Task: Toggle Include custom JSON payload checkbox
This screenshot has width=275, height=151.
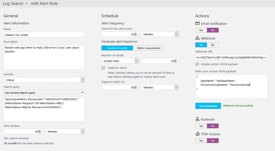Action: point(197,64)
